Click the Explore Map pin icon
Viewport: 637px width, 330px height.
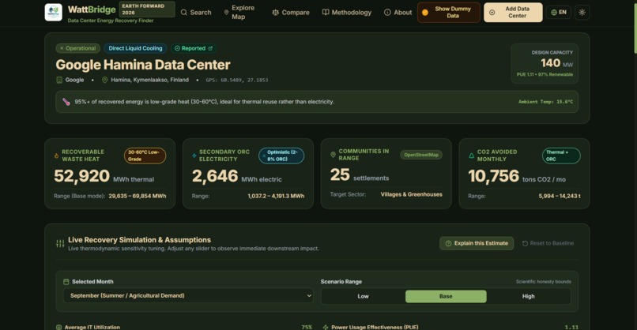tap(226, 12)
